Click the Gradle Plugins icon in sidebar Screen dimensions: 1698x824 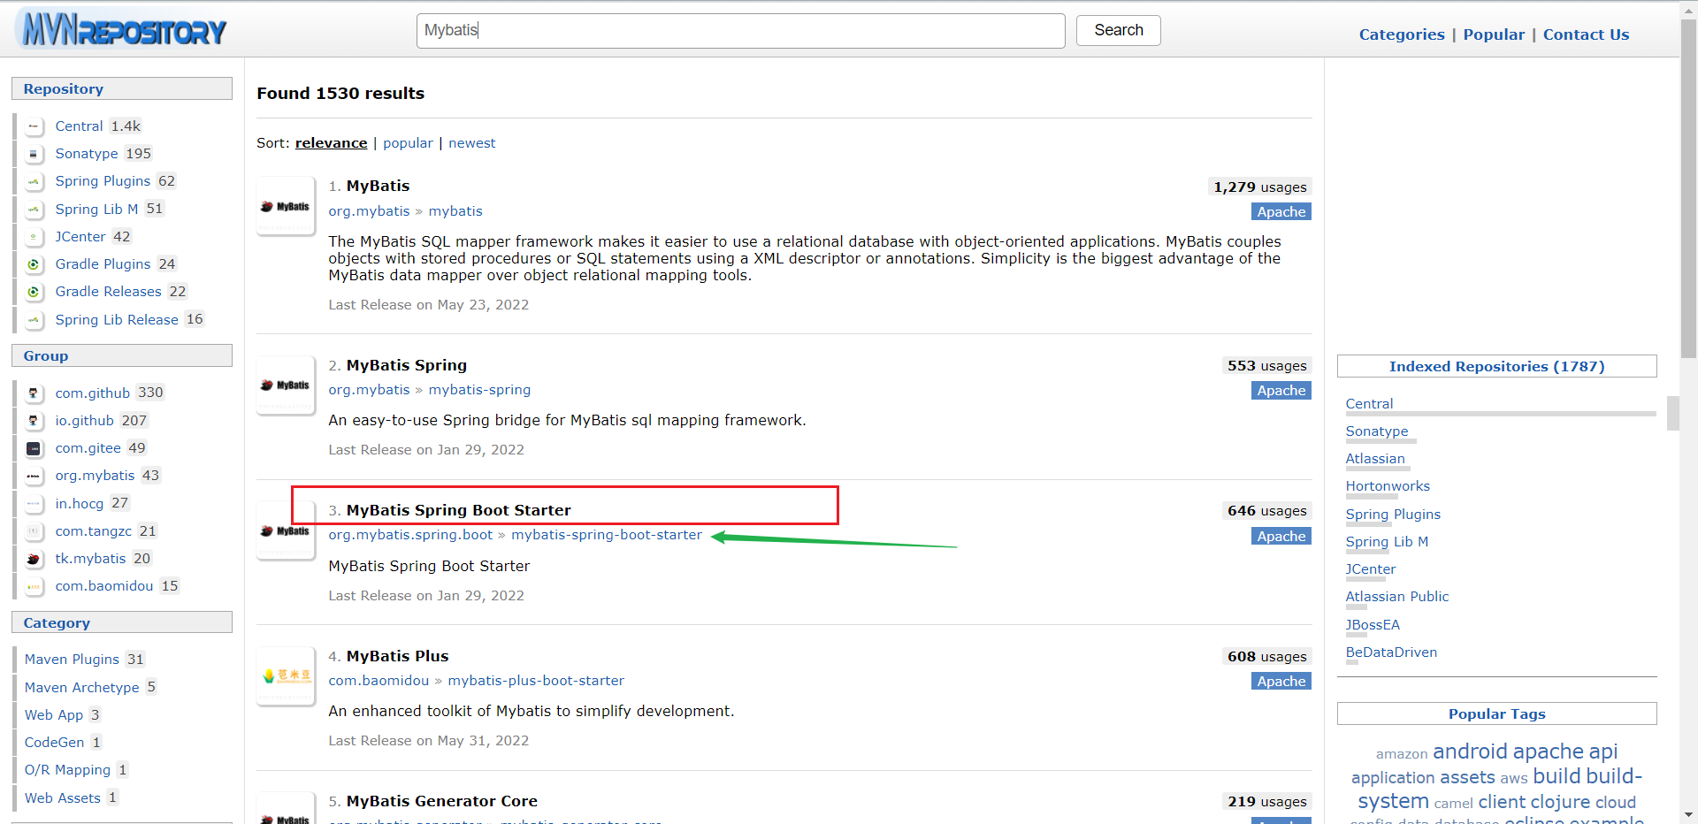coord(34,264)
